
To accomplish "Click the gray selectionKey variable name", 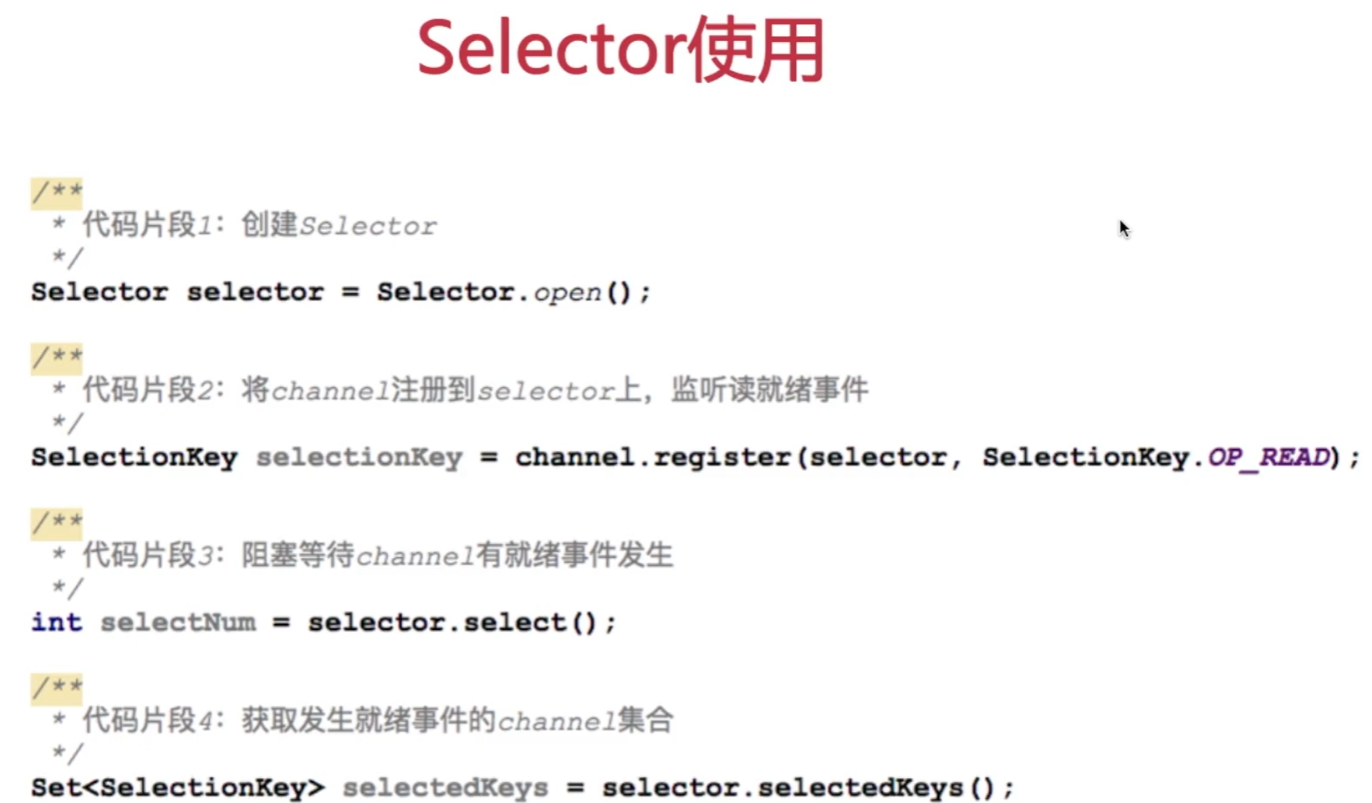I will [x=359, y=457].
